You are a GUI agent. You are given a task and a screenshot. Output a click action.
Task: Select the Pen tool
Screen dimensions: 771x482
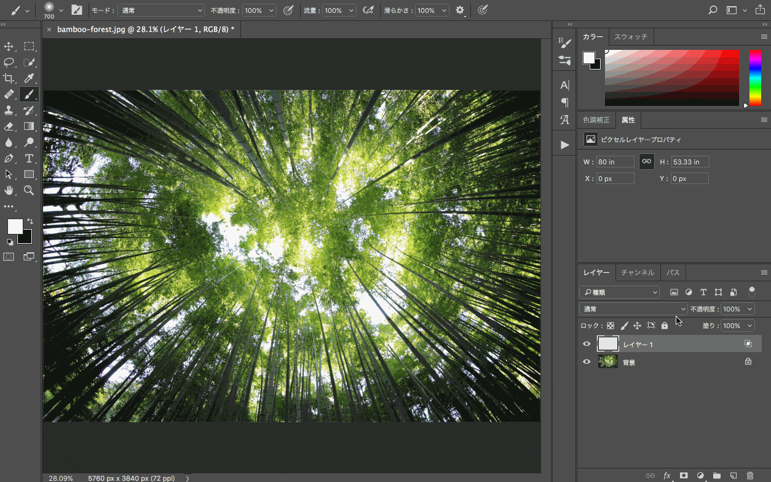pyautogui.click(x=9, y=158)
